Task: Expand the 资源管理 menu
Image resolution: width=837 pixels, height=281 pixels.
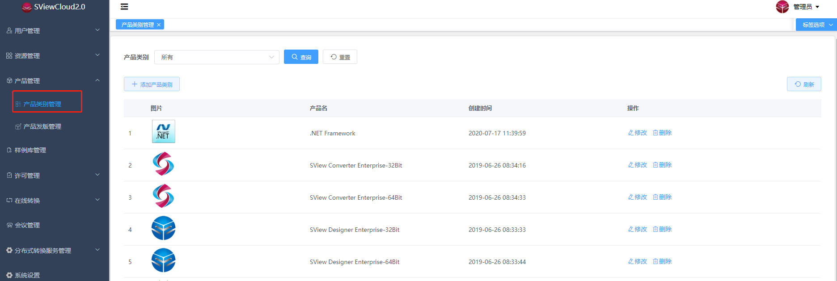Action: pos(55,55)
